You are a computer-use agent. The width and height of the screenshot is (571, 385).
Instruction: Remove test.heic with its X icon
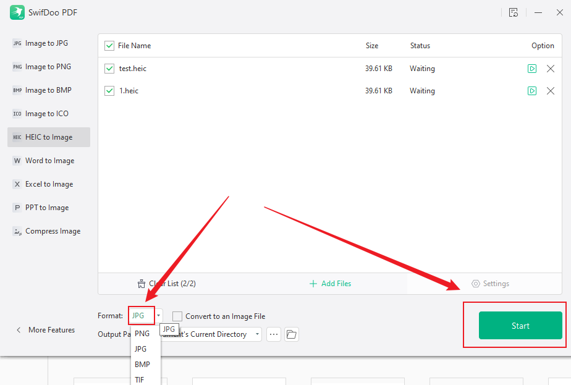point(551,69)
